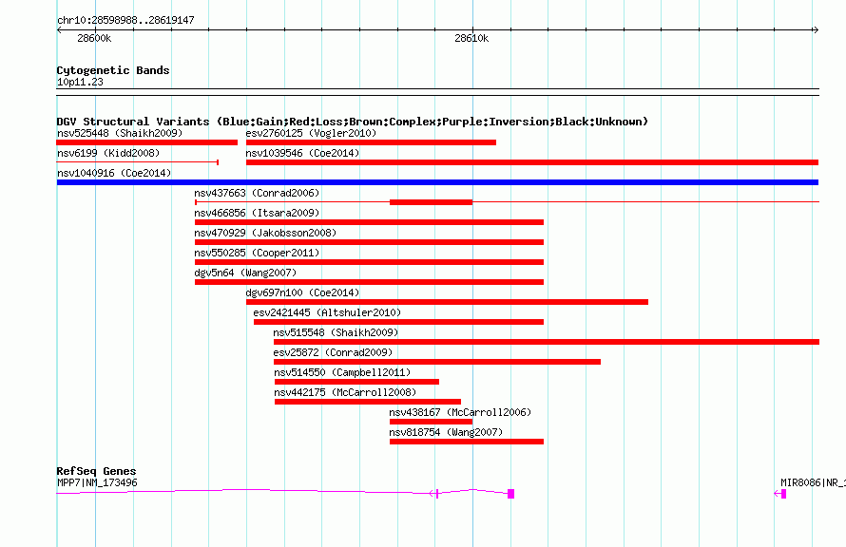Click the red bar under nsv514550
The image size is (846, 547).
[356, 382]
